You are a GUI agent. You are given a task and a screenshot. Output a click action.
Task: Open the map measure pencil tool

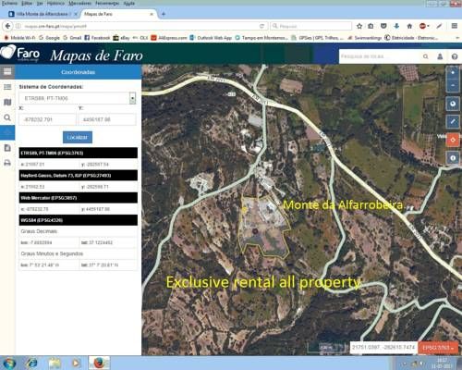tap(453, 121)
